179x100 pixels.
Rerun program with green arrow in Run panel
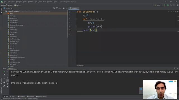(4, 72)
